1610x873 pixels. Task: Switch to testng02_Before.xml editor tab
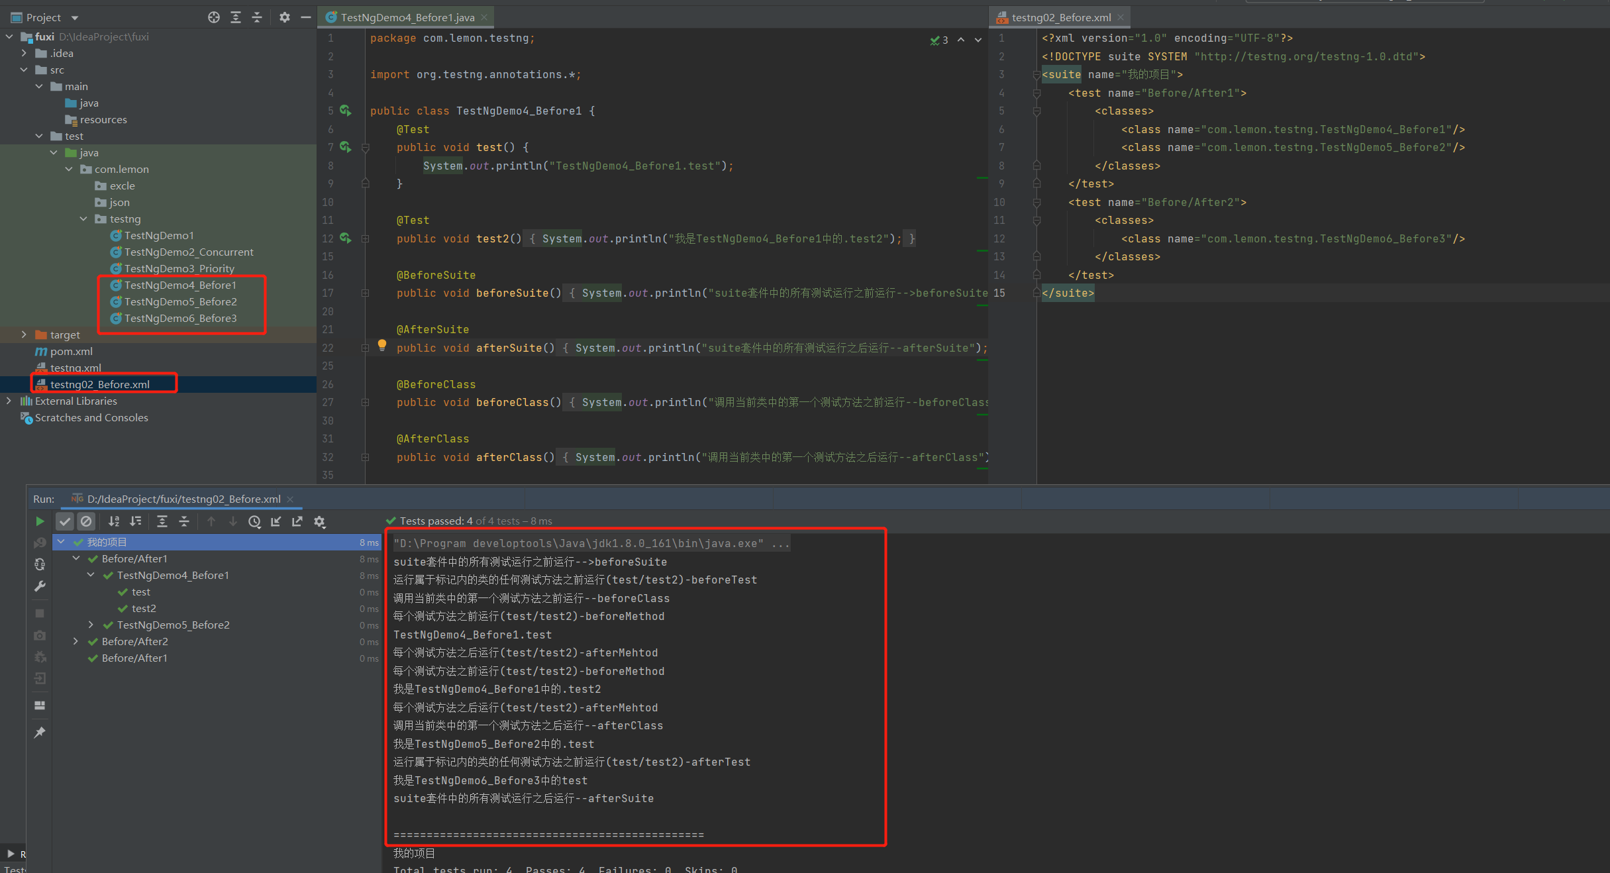coord(1060,17)
